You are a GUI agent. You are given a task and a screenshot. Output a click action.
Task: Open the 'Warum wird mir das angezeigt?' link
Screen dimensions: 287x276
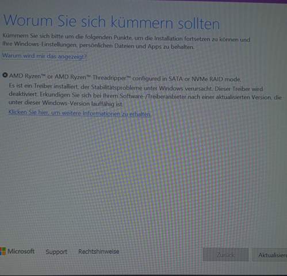pyautogui.click(x=44, y=56)
